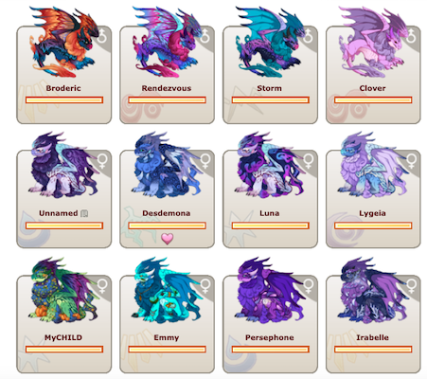Open Rendezvous dragon name link
Viewport: 427px width, 379px height.
pos(167,88)
